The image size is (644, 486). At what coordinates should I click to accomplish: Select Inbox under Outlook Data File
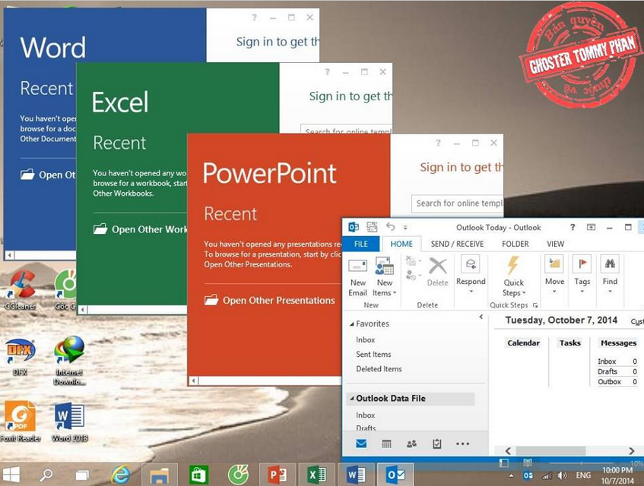coord(366,415)
